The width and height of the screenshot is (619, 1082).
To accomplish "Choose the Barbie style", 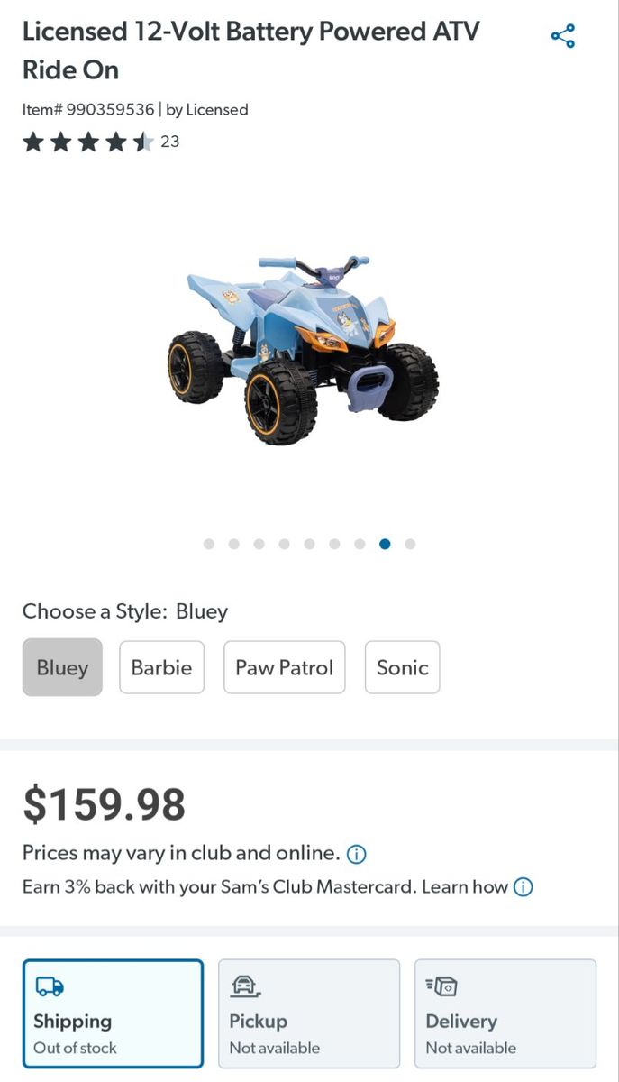I will pos(161,667).
